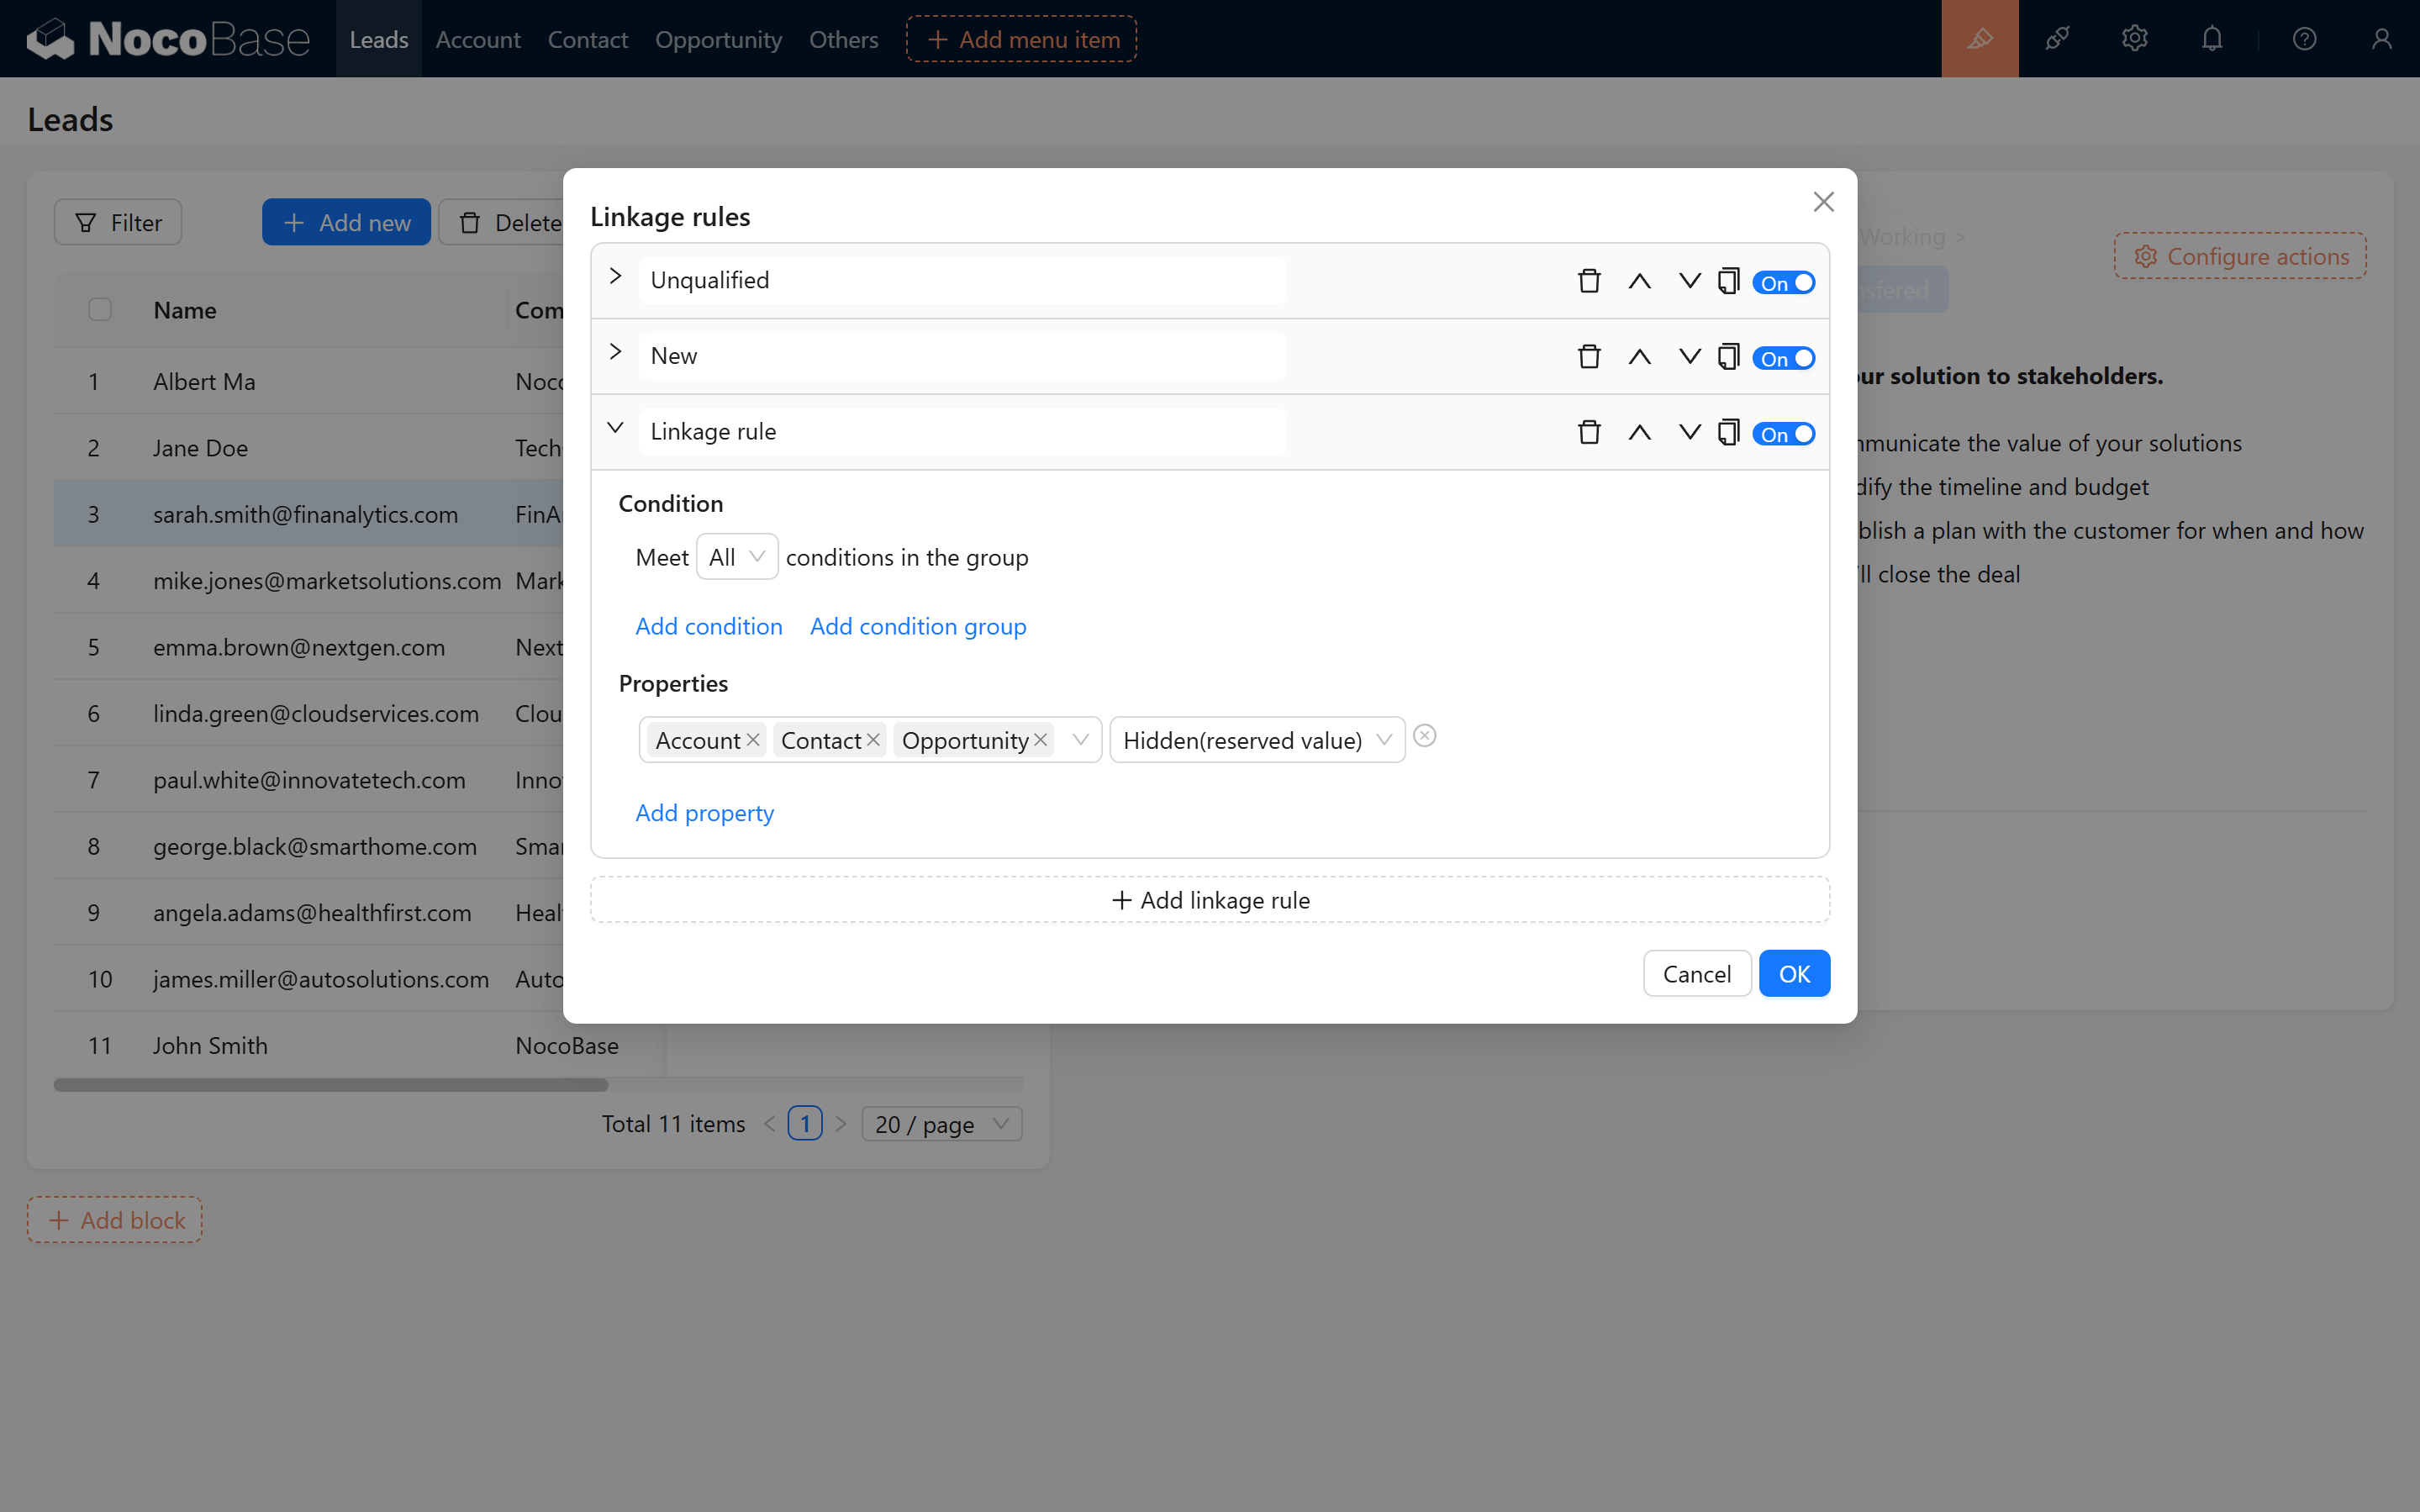Switch to the Account menu
The height and width of the screenshot is (1512, 2420).
pos(477,39)
